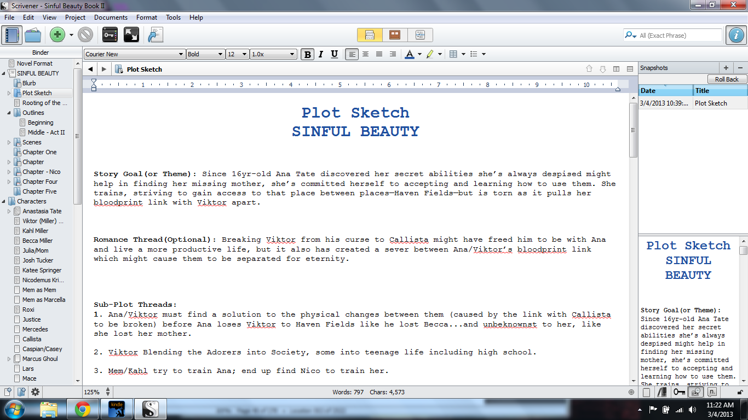Expand the Scenes folder in binder
Screen dimensions: 748x420
[x=9, y=142]
